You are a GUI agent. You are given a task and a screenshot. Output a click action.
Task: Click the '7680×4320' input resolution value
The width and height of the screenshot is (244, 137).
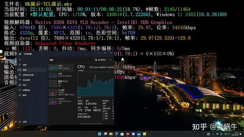(64, 28)
